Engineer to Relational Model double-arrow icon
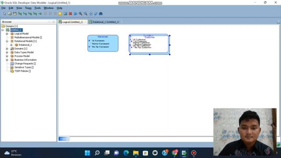The height and width of the screenshot is (158, 281). (x=76, y=14)
